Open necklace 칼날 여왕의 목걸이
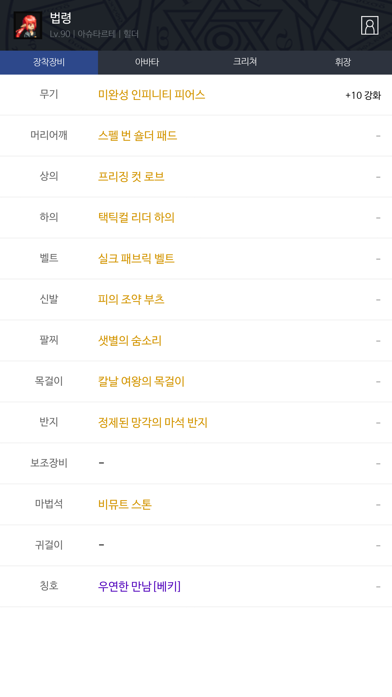The width and height of the screenshot is (392, 697). pos(141,381)
